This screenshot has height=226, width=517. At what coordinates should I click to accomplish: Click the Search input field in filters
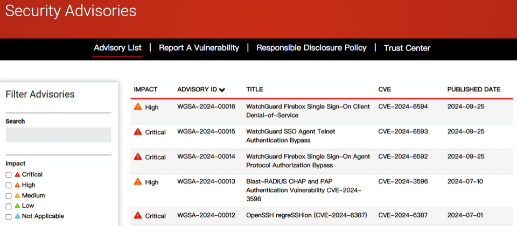click(x=58, y=135)
